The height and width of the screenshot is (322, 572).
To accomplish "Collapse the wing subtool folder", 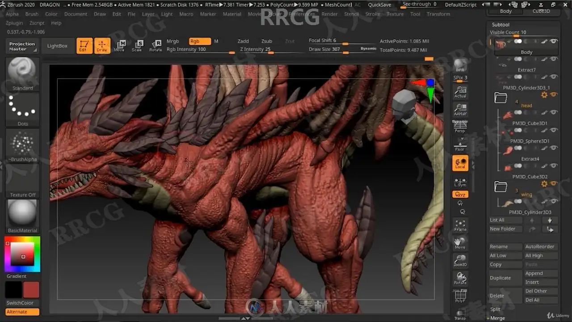I will click(x=500, y=187).
